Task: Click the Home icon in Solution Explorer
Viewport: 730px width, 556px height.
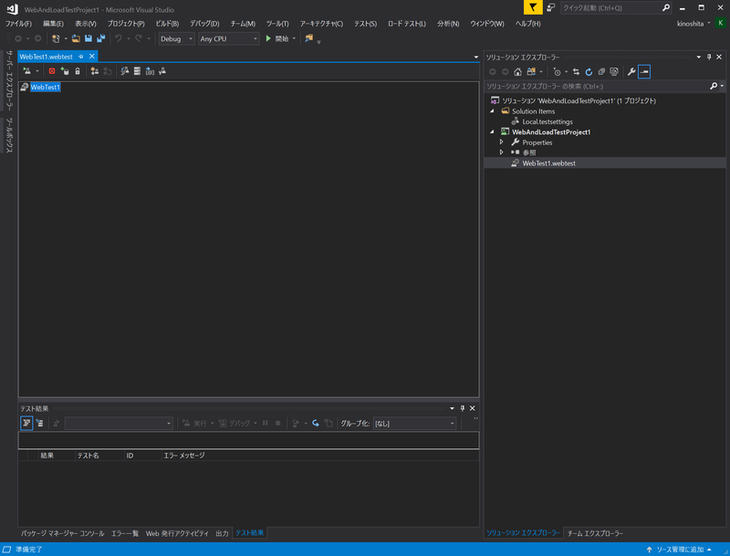Action: [x=517, y=72]
